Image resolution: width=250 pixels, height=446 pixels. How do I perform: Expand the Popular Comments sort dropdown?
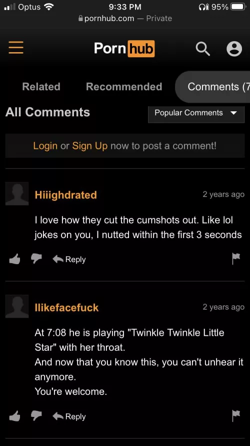coord(196,113)
